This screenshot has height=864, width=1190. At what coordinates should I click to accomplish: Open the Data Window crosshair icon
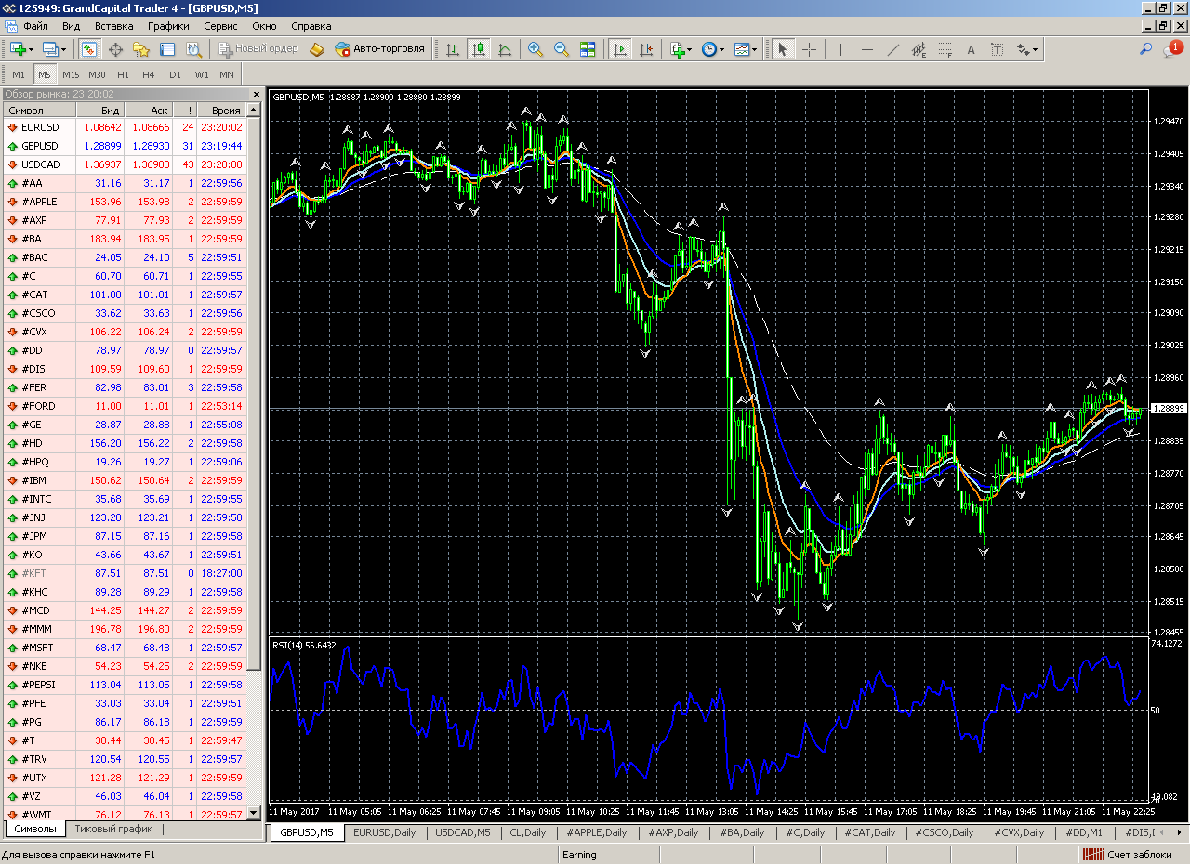pos(116,49)
